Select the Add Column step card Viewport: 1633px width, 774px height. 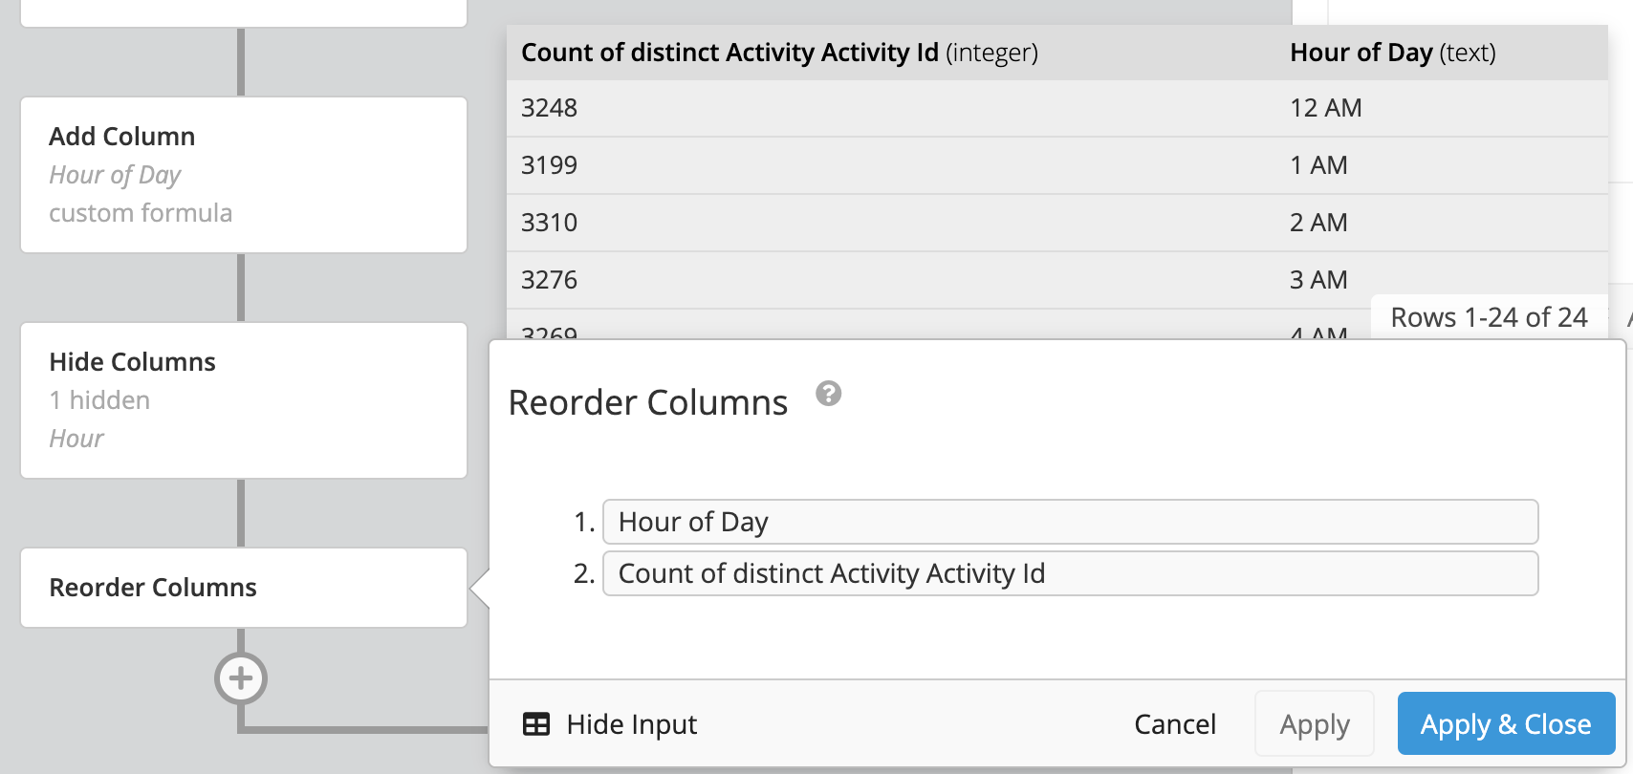tap(244, 175)
